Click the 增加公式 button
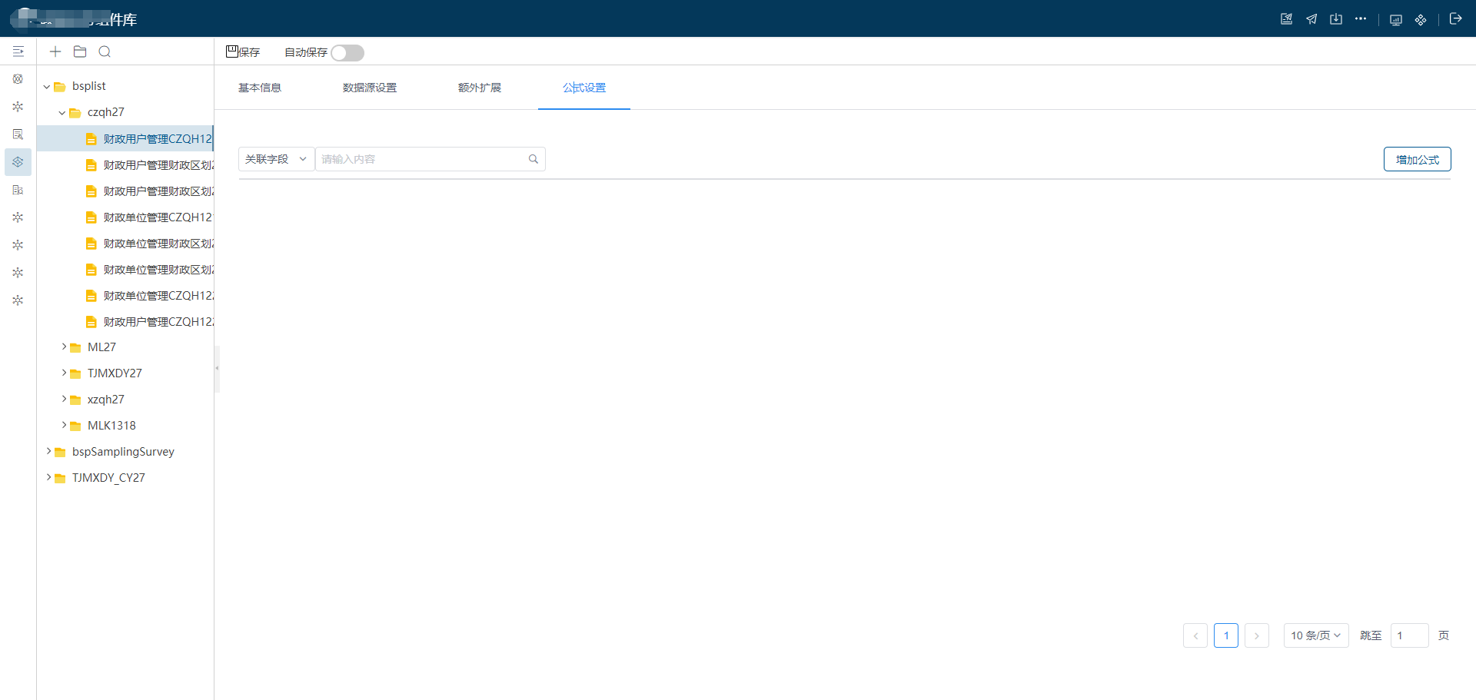Screen dimensions: 1476x700 pyautogui.click(x=1418, y=159)
